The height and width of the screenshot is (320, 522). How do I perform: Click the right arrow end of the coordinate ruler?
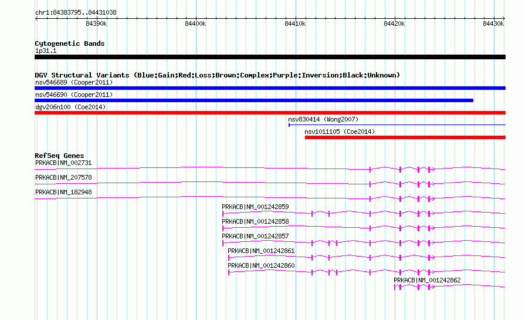[x=504, y=19]
